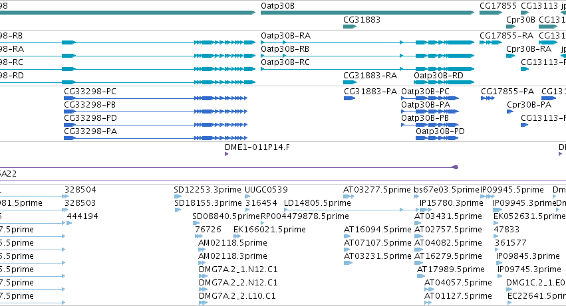
Task: Select protein Oatp30B-PD label
Action: [440, 131]
